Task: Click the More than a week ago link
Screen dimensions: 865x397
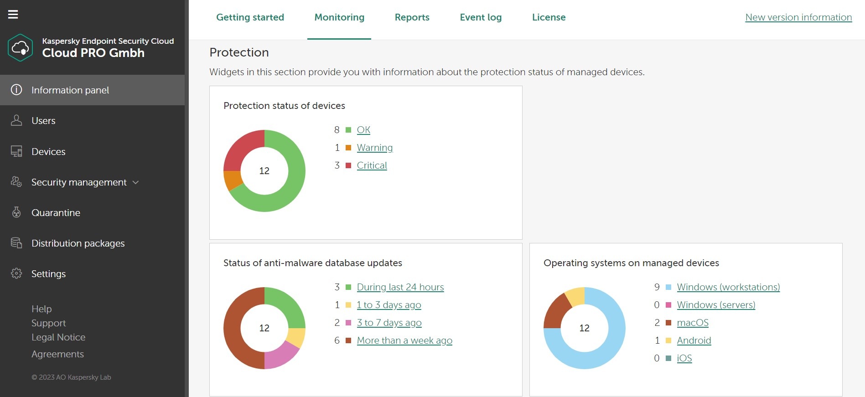Action: tap(404, 340)
